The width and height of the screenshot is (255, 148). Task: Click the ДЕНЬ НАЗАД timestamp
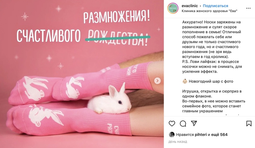pyautogui.click(x=178, y=142)
